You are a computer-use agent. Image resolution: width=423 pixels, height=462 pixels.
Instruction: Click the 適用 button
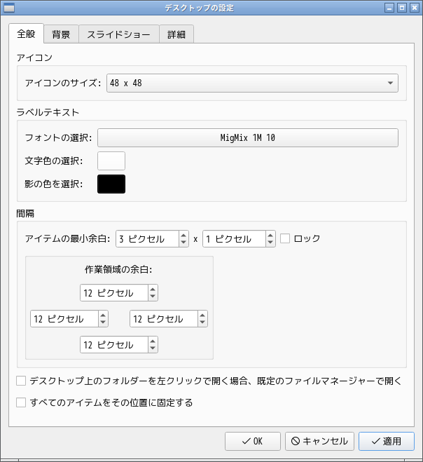[386, 441]
